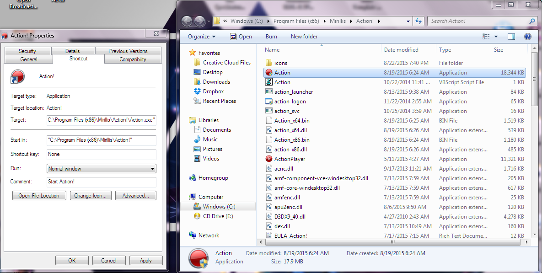Click the Target input field
Image resolution: width=542 pixels, height=273 pixels.
pos(101,120)
